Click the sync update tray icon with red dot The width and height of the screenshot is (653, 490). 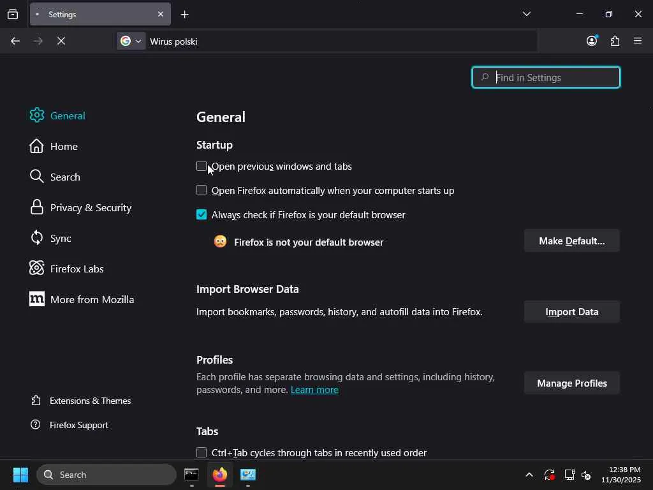(x=549, y=475)
